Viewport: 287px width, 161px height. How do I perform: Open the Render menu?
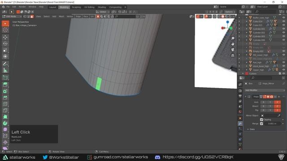[22, 7]
